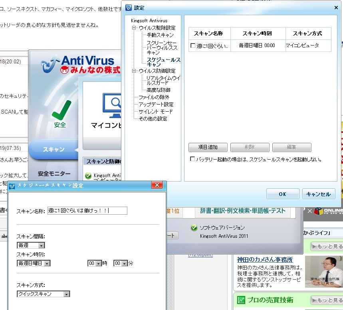Screen dimensions: 343x310
Task: Click もっと見る next to プロの売買技術
Action: 326,300
